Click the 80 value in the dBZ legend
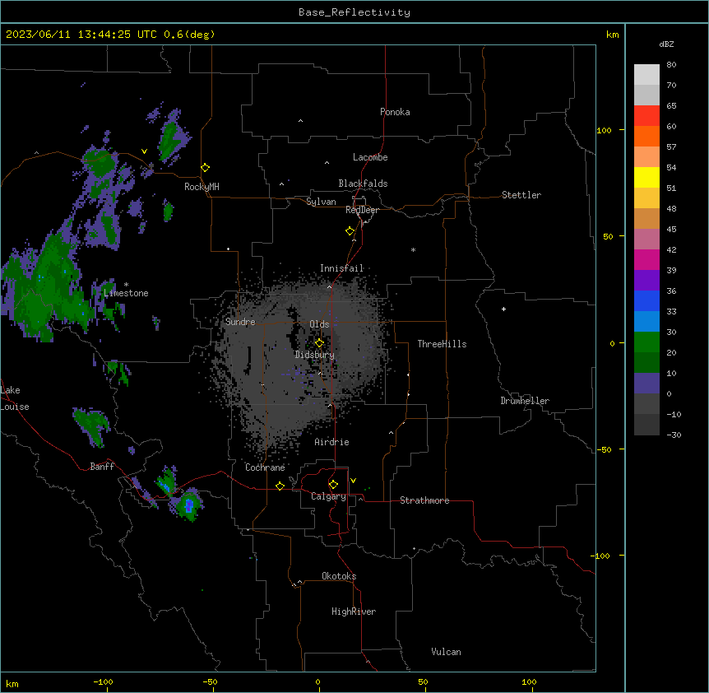 click(671, 65)
